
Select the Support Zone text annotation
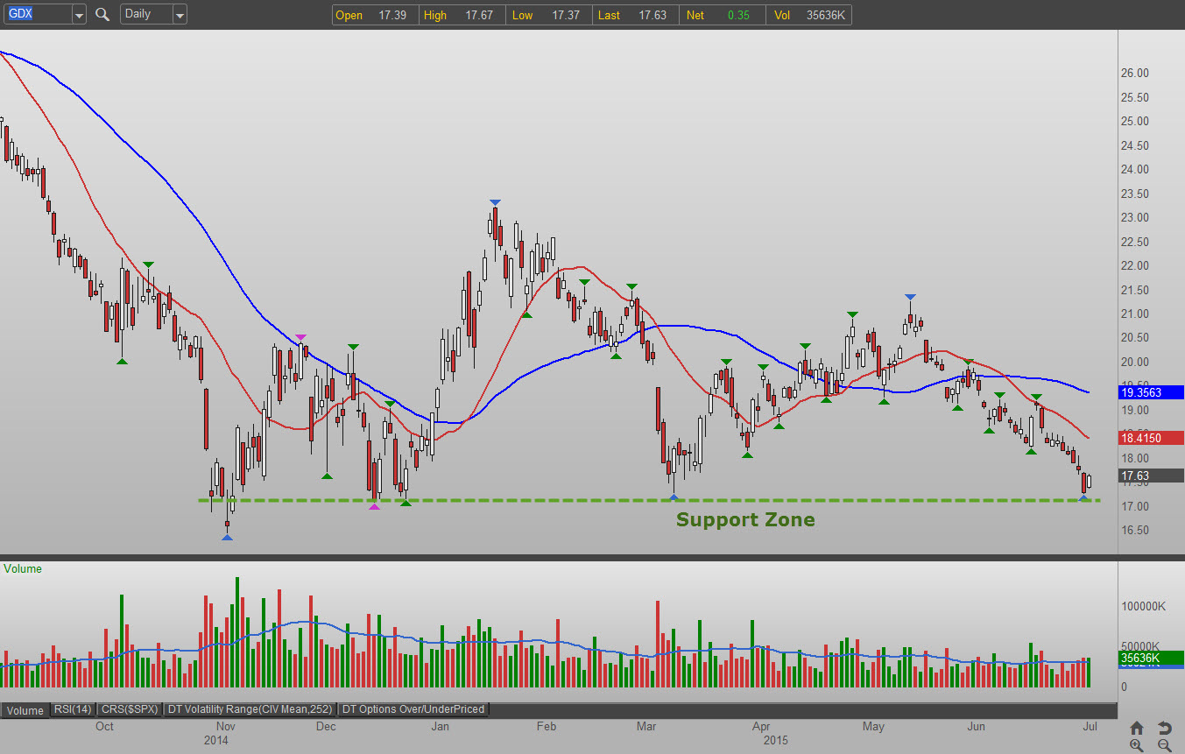(745, 520)
